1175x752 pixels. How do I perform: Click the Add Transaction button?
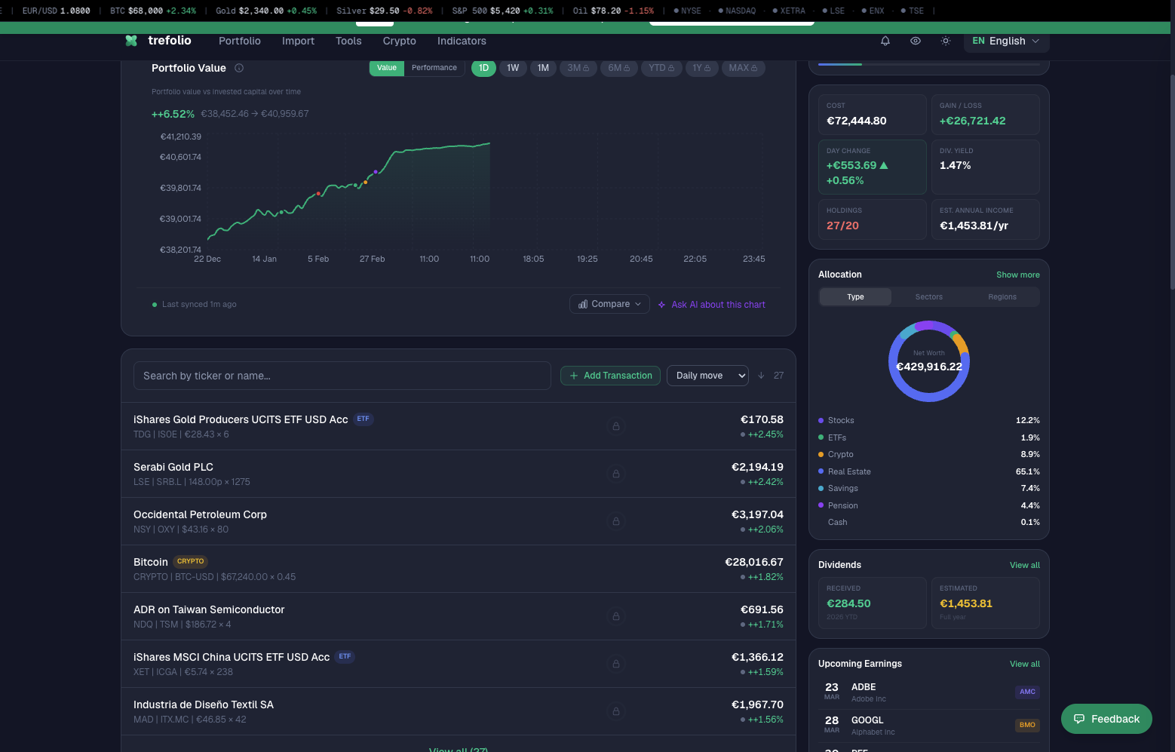click(610, 376)
